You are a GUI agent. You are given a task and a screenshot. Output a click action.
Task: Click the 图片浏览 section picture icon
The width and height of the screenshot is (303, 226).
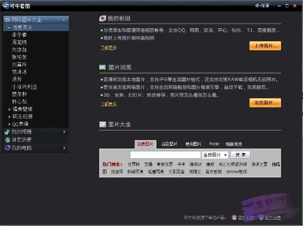coord(103,67)
